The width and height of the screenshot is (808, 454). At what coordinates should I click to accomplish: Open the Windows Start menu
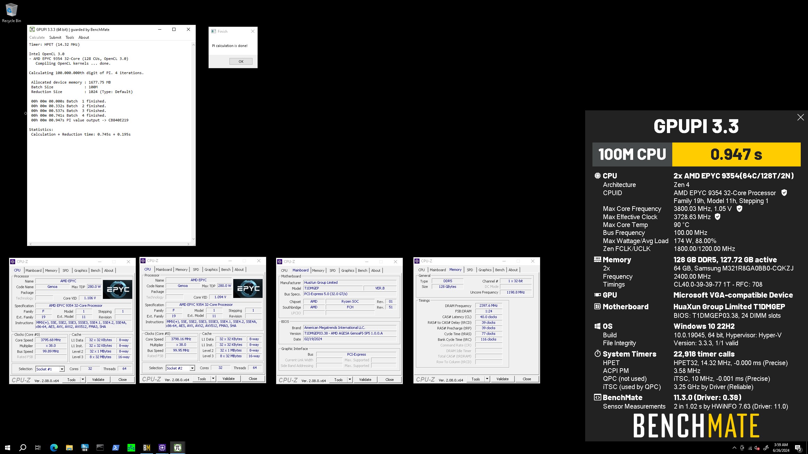[x=8, y=447]
